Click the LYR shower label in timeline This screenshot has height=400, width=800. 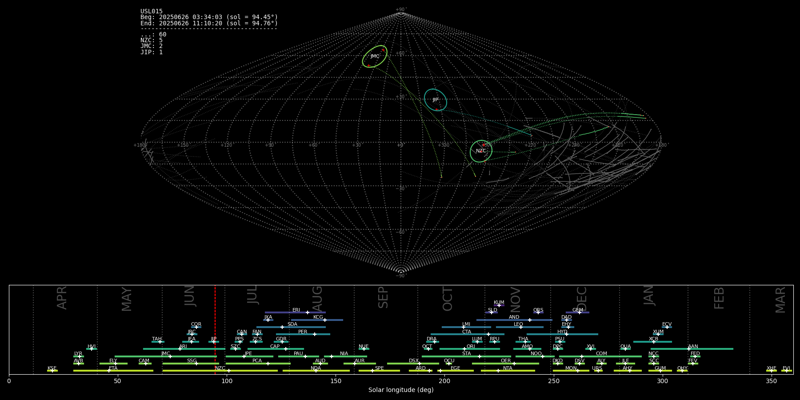[x=78, y=353]
